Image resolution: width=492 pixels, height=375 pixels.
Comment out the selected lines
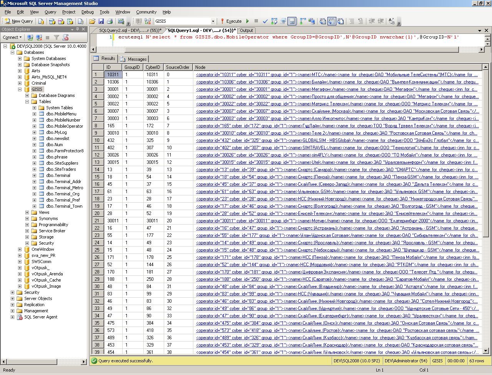click(351, 21)
